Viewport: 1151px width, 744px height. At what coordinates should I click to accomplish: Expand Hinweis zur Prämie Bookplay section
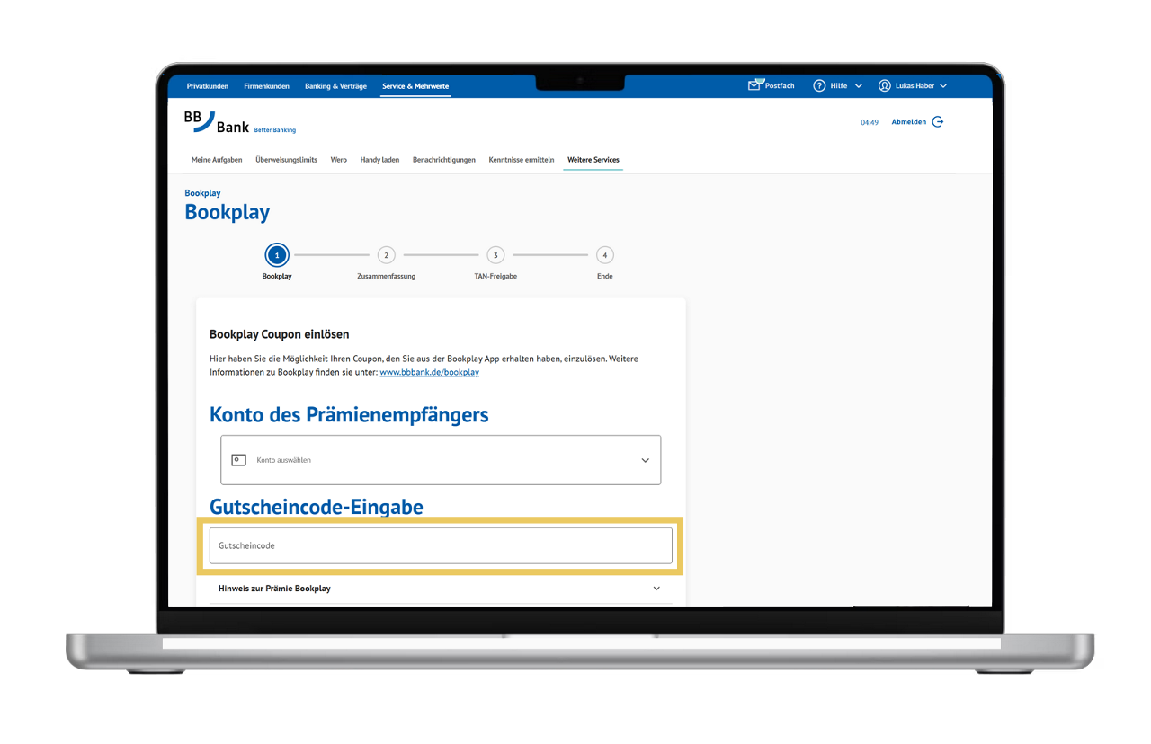coord(440,589)
